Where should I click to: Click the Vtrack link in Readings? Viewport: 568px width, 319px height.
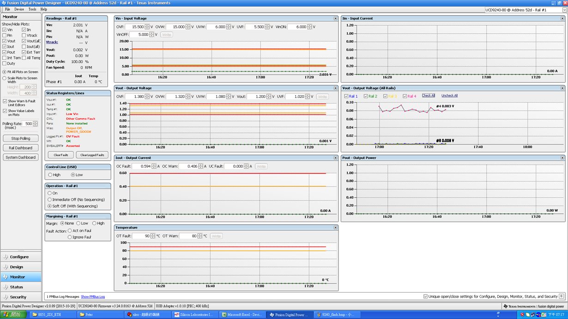[52, 42]
